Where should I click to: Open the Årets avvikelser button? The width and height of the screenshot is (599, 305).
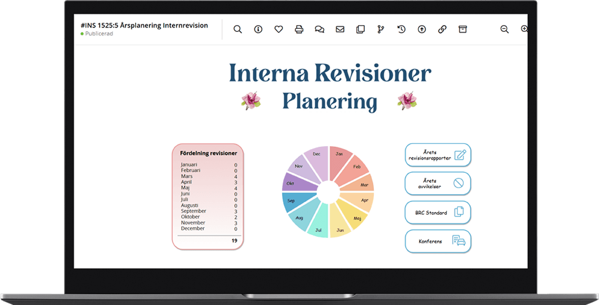coord(438,183)
